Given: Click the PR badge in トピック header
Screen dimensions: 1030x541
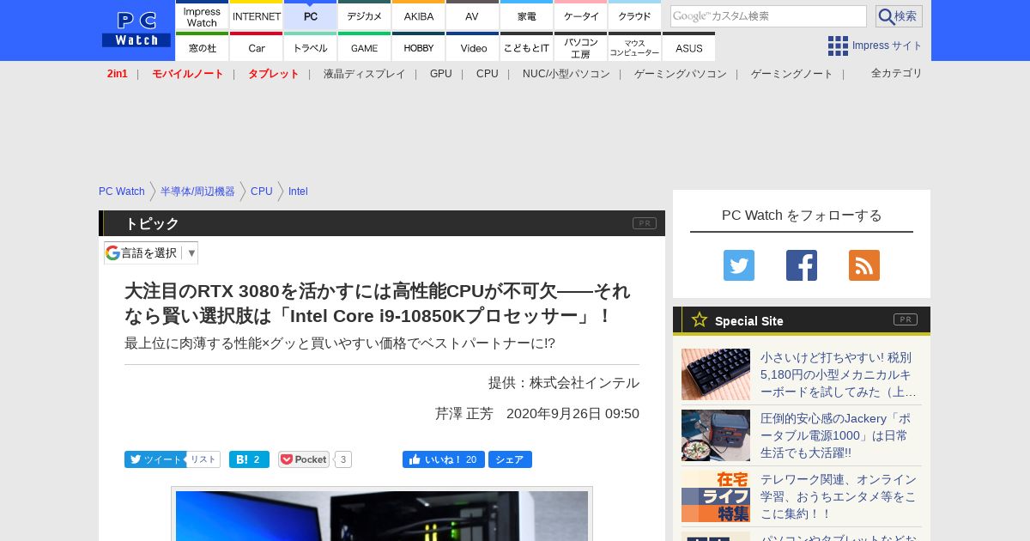Looking at the screenshot, I should [645, 223].
